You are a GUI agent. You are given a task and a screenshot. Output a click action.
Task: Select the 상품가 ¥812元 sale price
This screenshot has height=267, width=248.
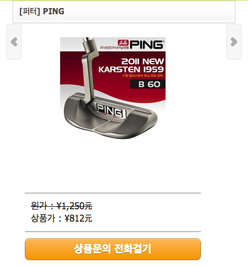point(61,218)
